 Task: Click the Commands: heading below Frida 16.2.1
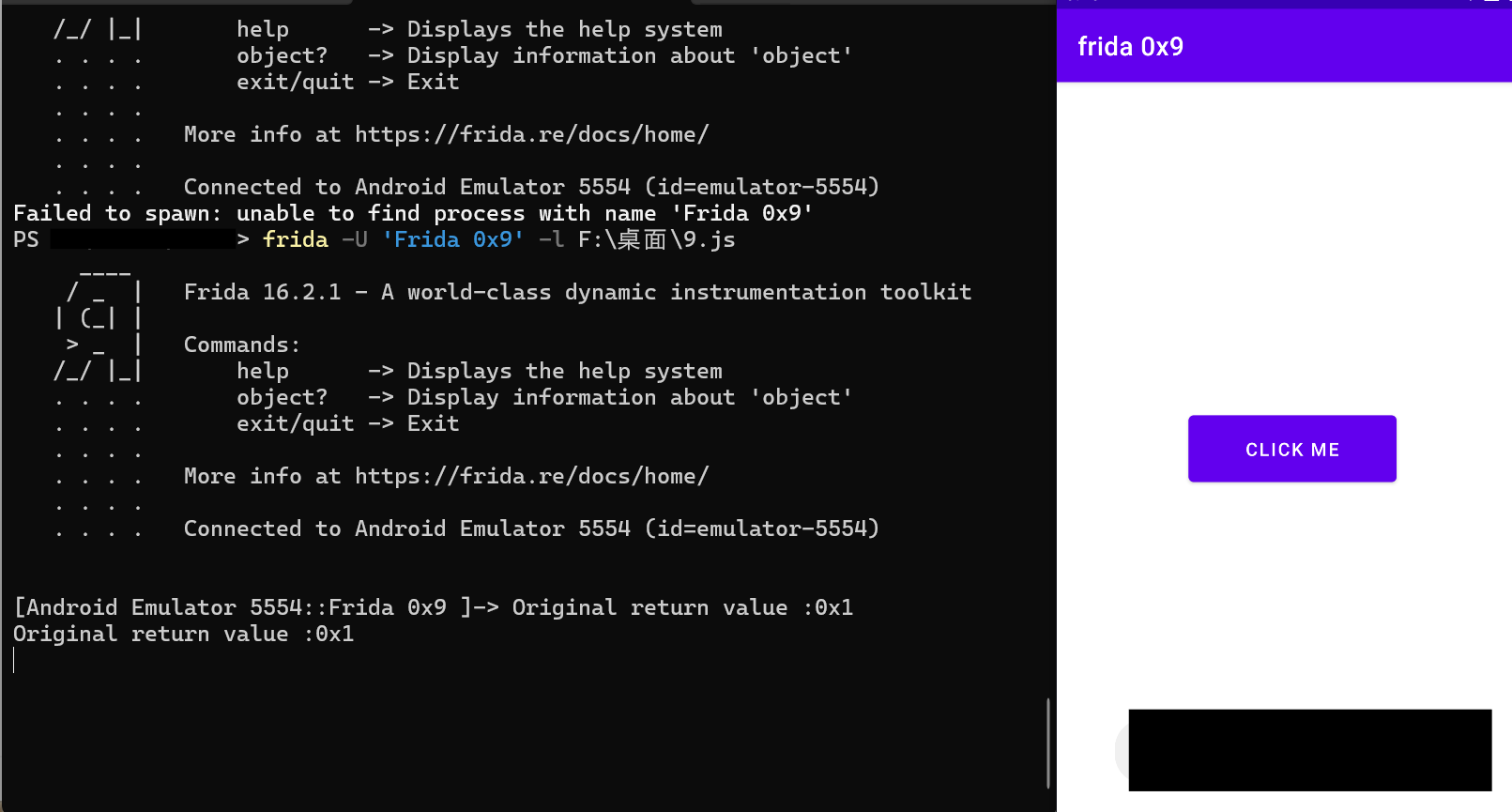[x=242, y=345]
